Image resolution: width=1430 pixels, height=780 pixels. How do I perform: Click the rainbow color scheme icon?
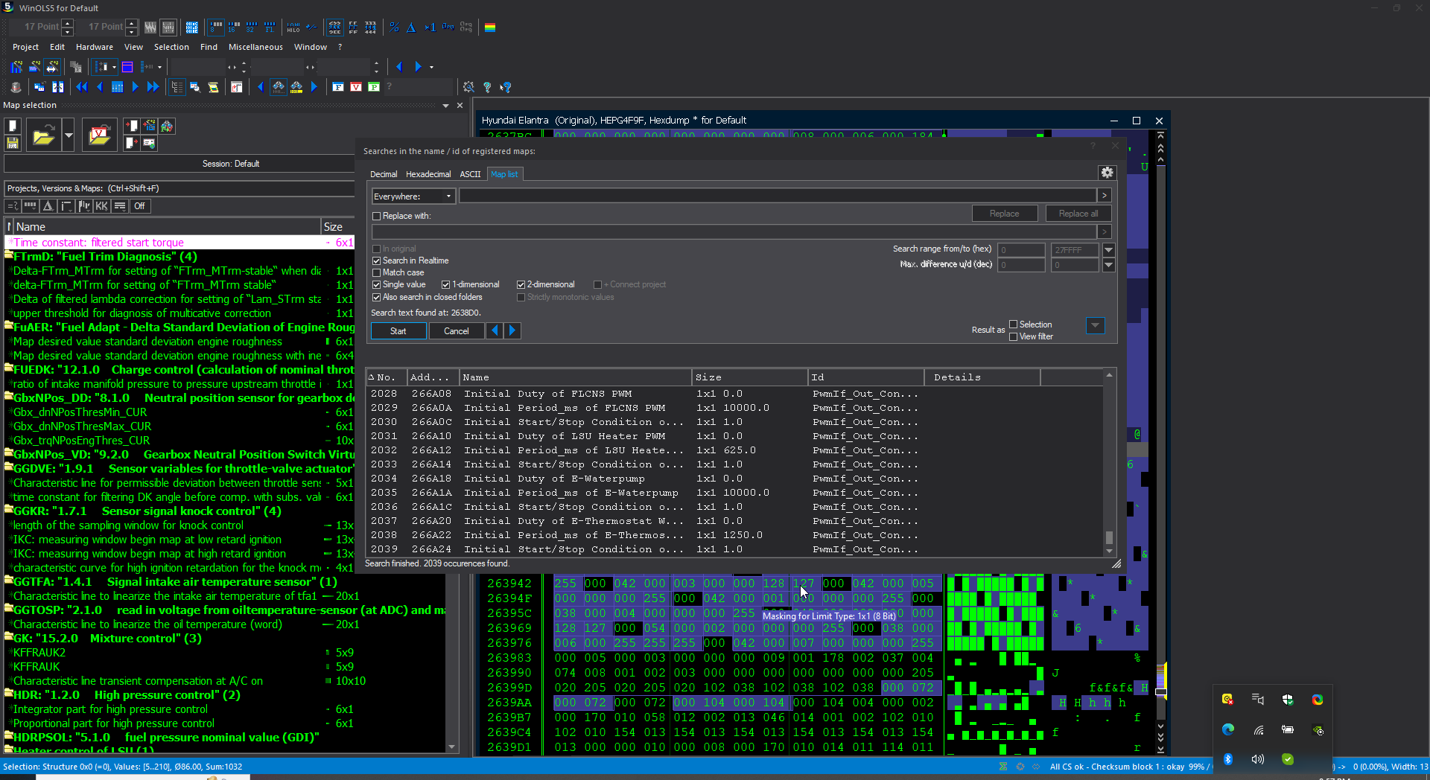[490, 28]
